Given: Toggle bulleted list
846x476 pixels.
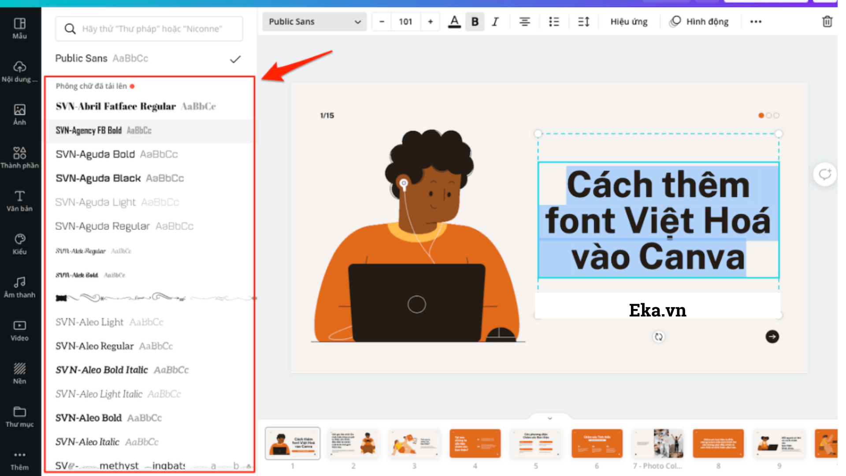Looking at the screenshot, I should tap(554, 22).
